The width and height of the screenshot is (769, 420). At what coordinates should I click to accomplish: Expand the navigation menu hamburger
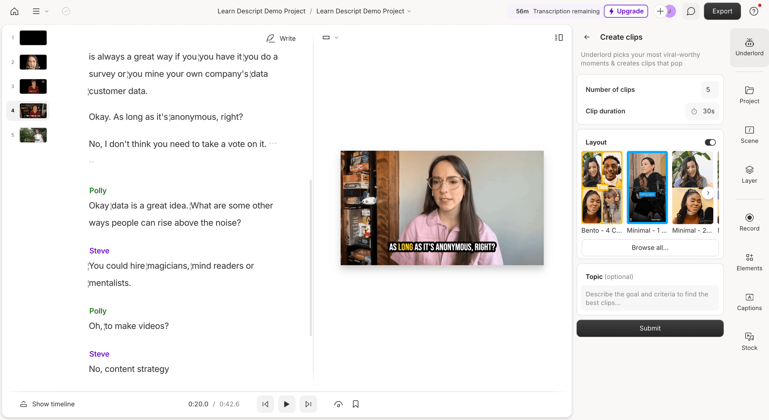(36, 11)
